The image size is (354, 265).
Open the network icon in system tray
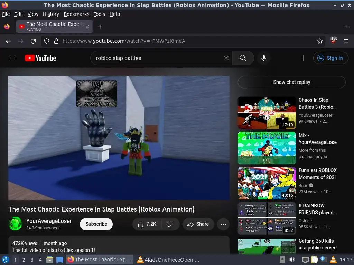coord(305,259)
